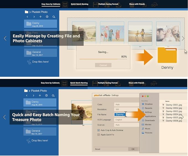Image resolution: width=188 pixels, height=156 pixels.
Task: Click the File Name field containing Danny
Action: (127, 115)
